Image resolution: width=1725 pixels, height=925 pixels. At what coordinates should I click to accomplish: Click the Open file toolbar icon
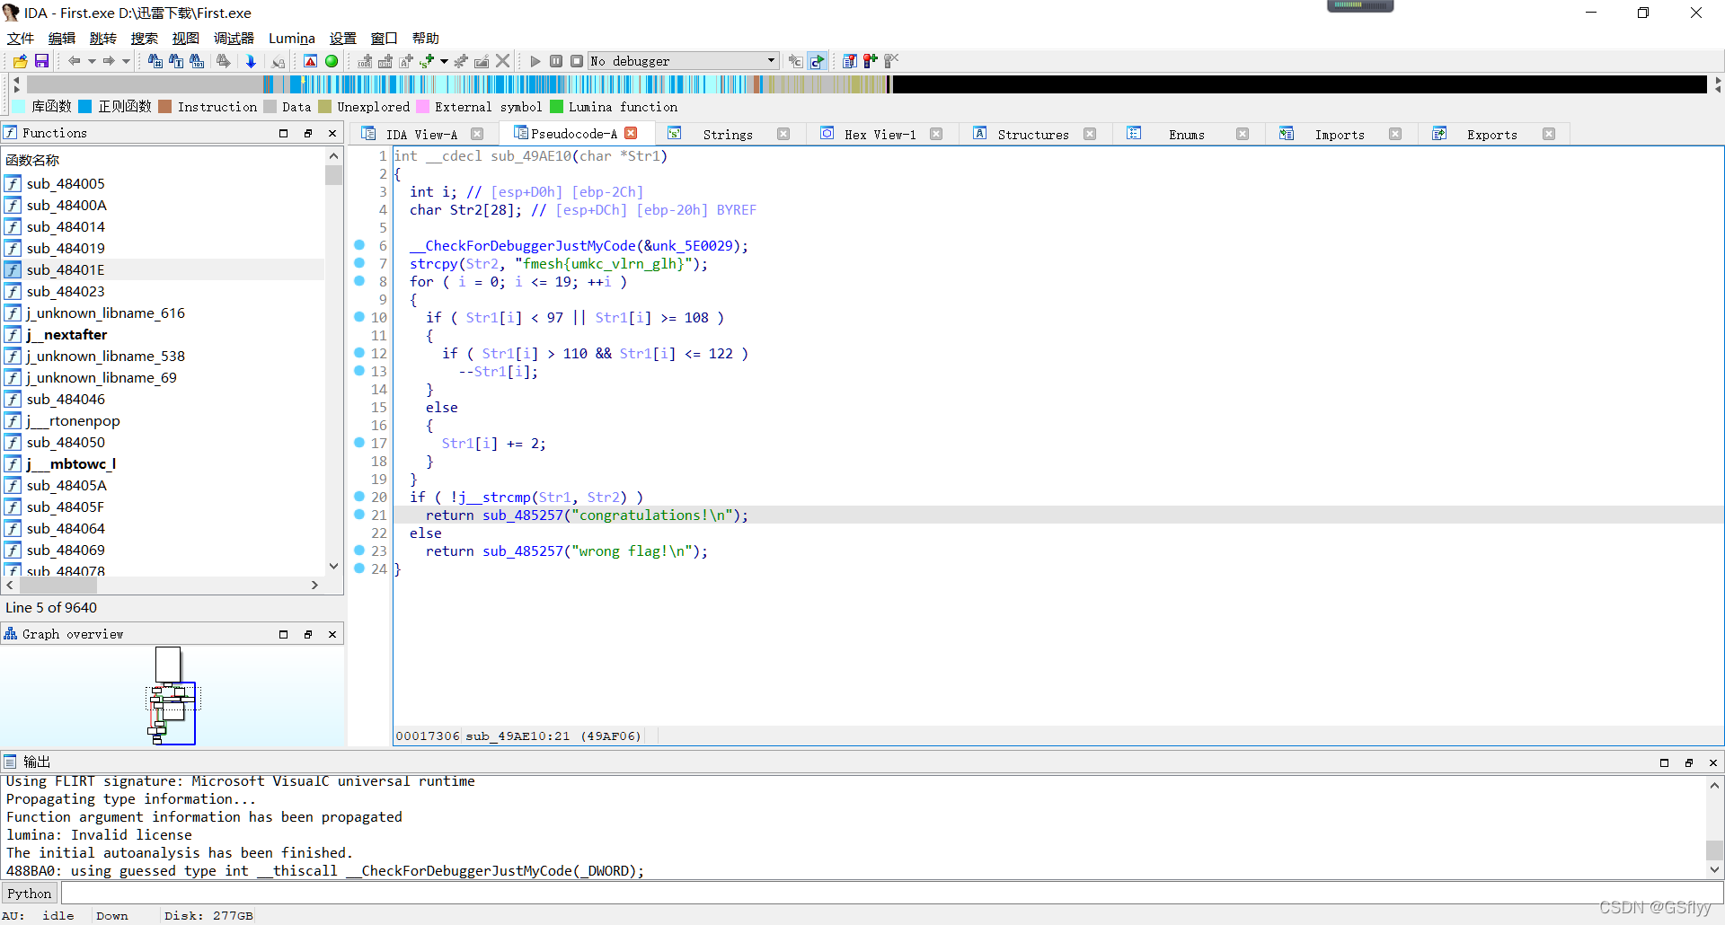coord(20,61)
